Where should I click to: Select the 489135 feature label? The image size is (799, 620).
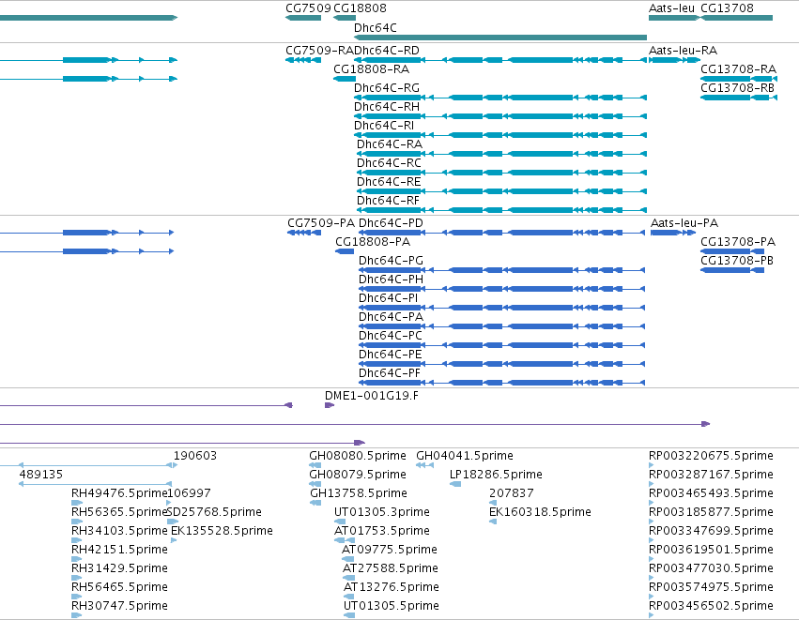40,475
